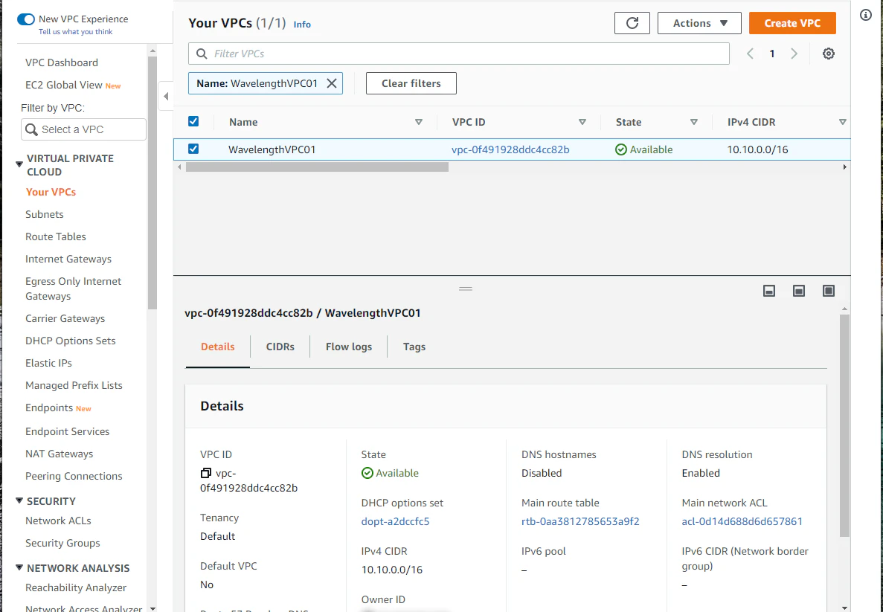Open VPC Dashboard
The image size is (883, 612).
(62, 62)
